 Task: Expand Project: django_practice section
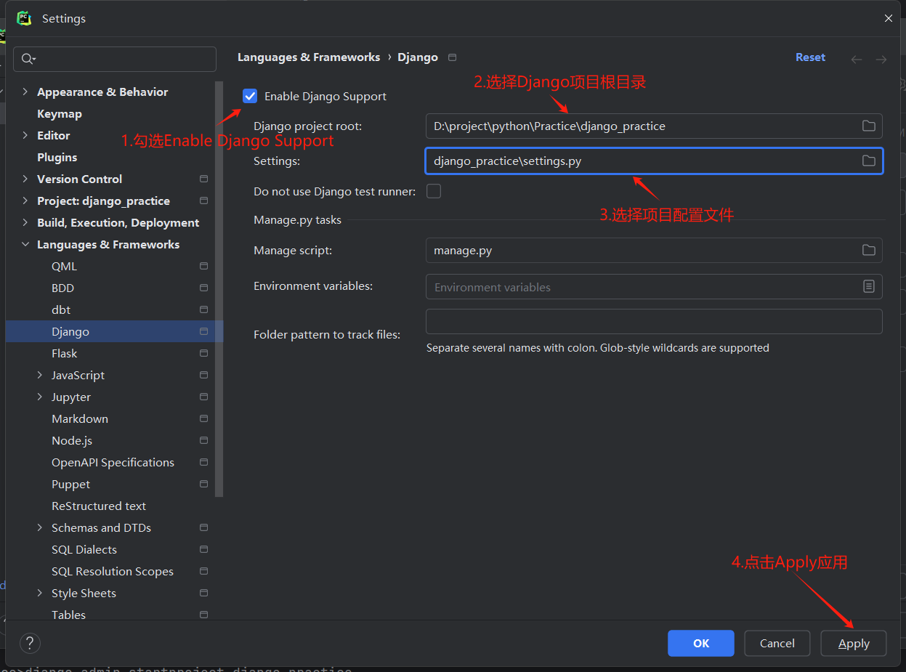(x=25, y=201)
